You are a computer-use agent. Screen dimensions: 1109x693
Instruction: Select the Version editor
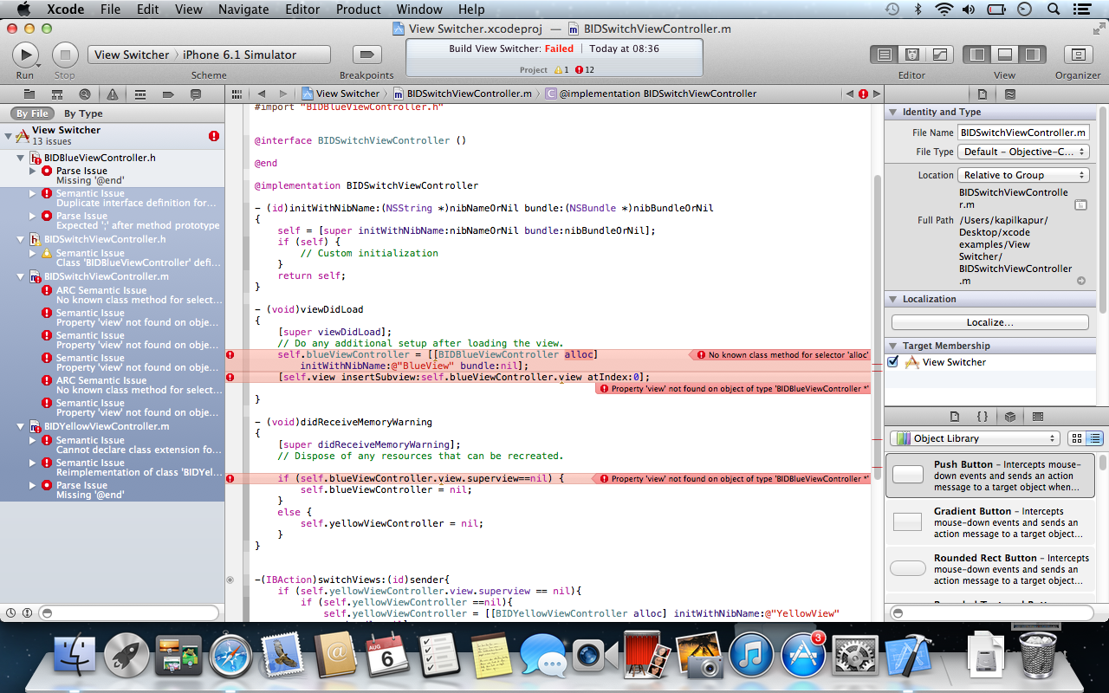point(940,55)
